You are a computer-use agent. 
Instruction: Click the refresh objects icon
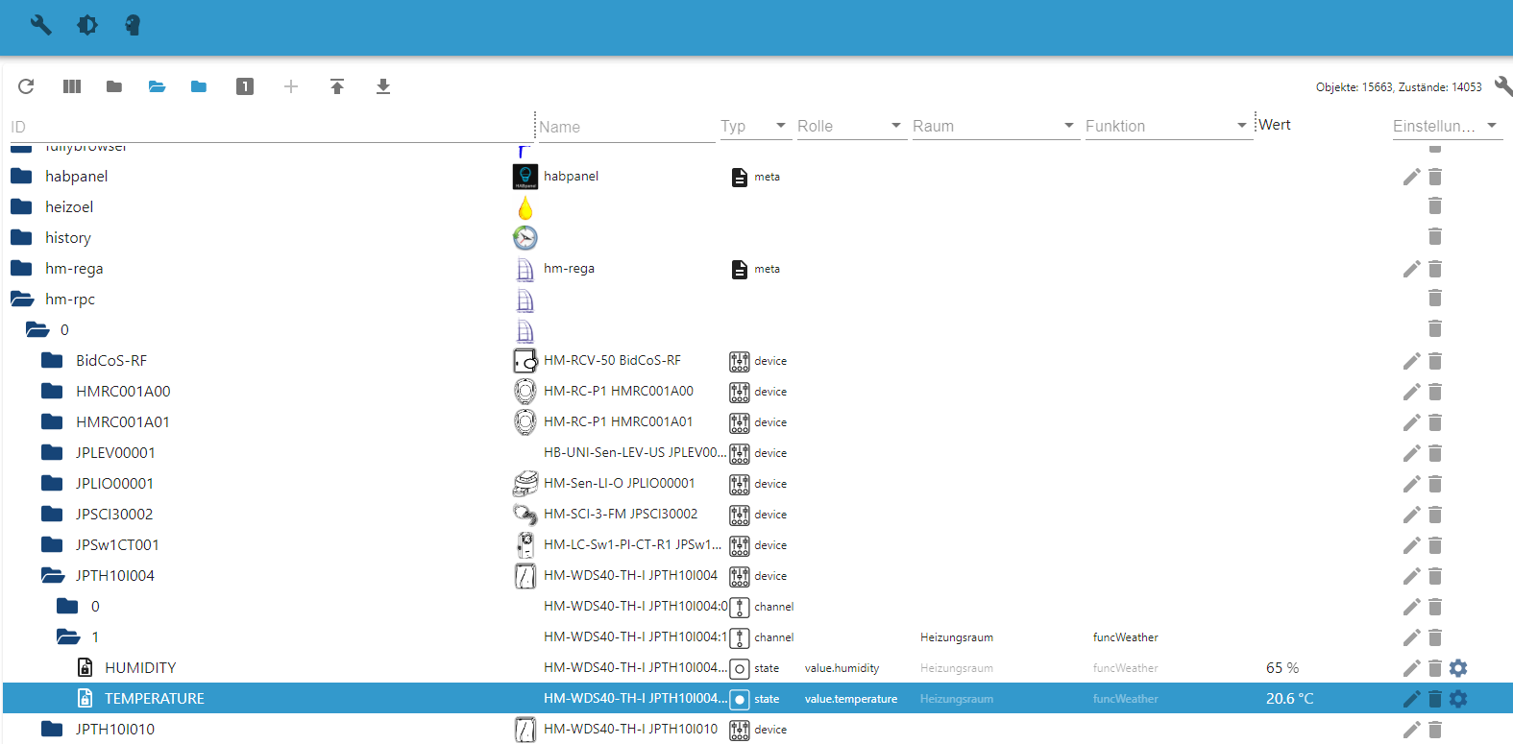point(26,86)
